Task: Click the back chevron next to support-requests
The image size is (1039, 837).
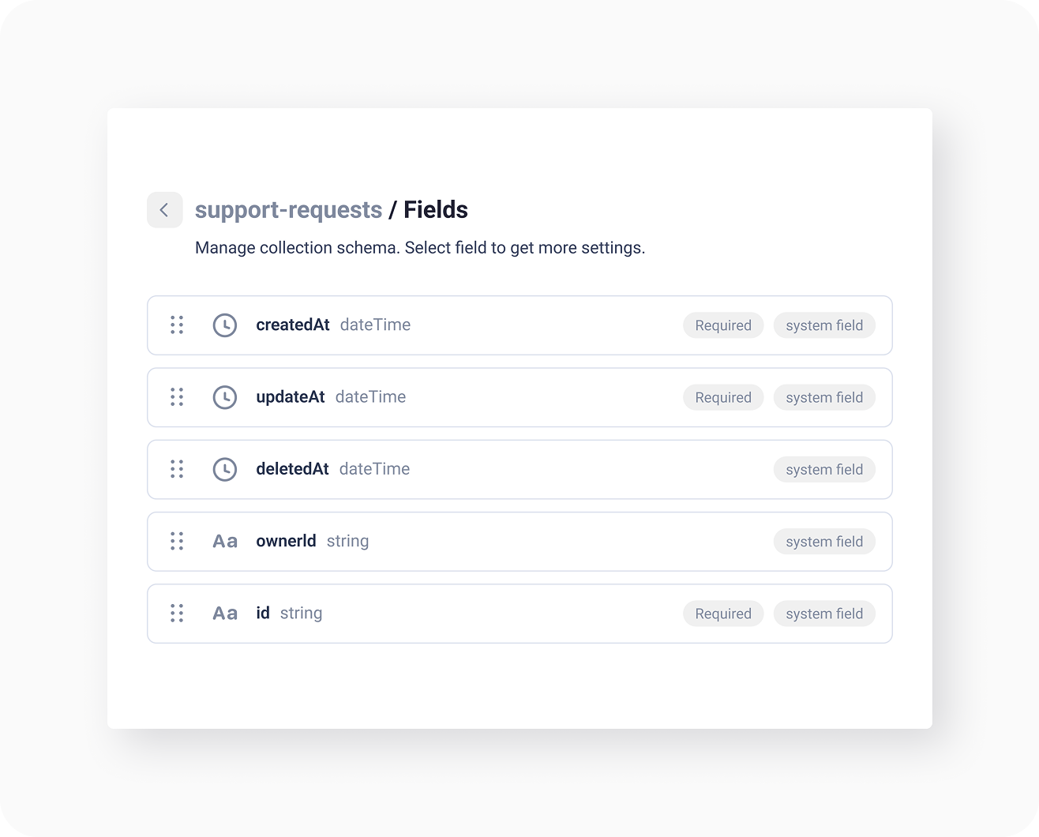Action: 164,209
